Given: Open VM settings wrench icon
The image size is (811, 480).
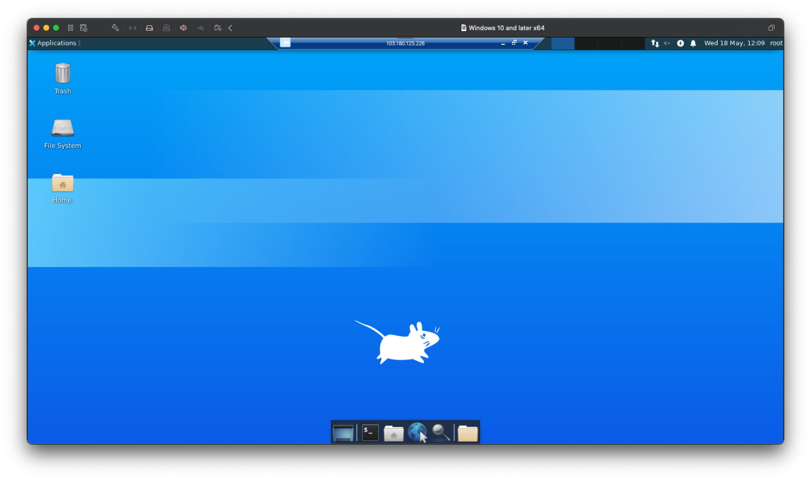Looking at the screenshot, I should point(115,28).
